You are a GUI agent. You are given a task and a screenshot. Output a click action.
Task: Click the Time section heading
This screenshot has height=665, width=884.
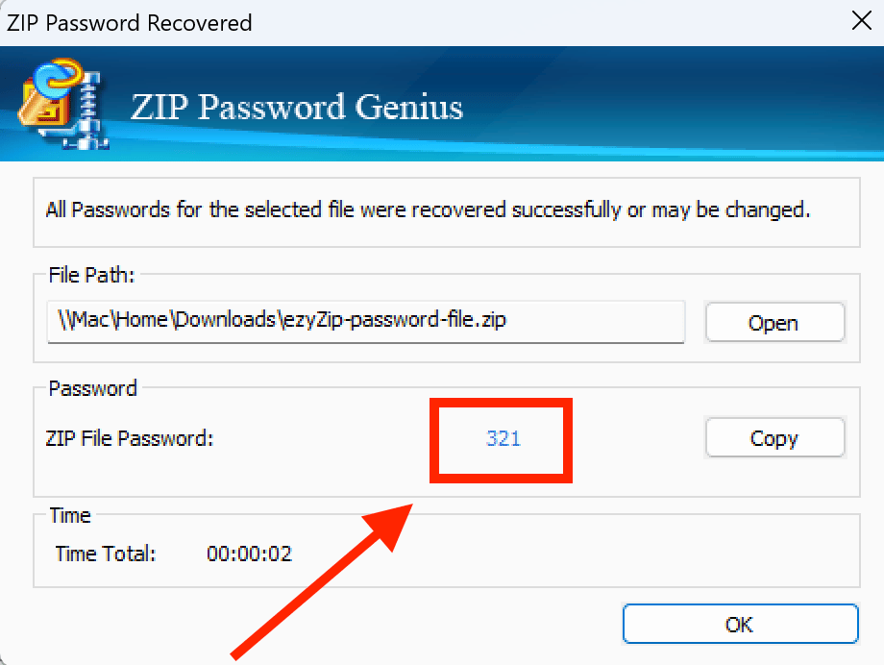[69, 515]
